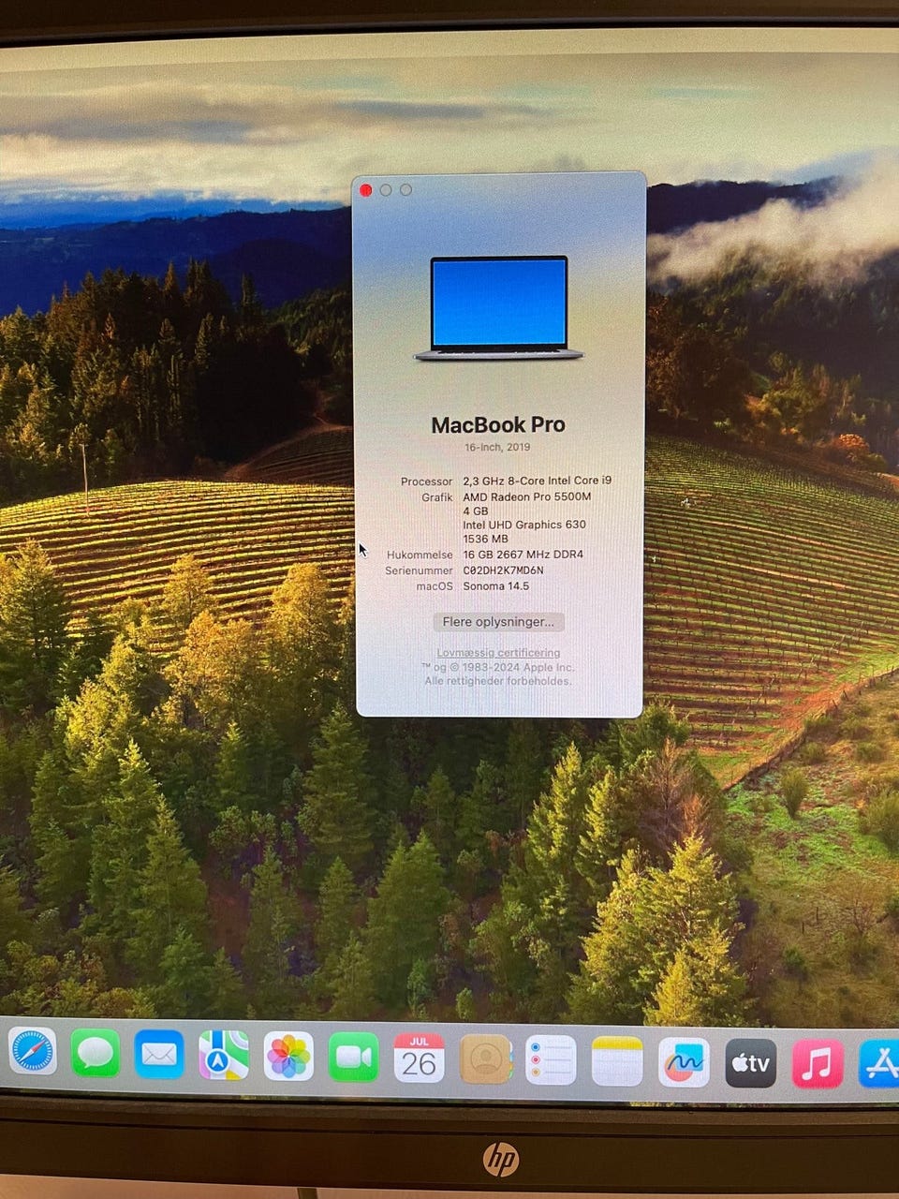Click the 1536 MB graphics memory value
The height and width of the screenshot is (1199, 899).
click(x=485, y=539)
